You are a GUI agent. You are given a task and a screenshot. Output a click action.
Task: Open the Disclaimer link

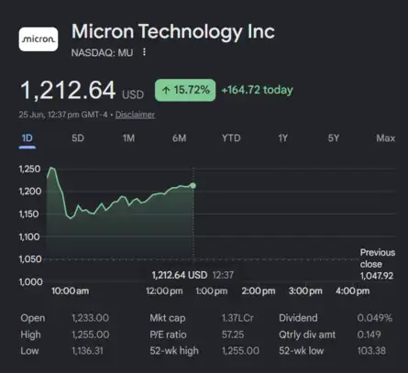coord(135,115)
